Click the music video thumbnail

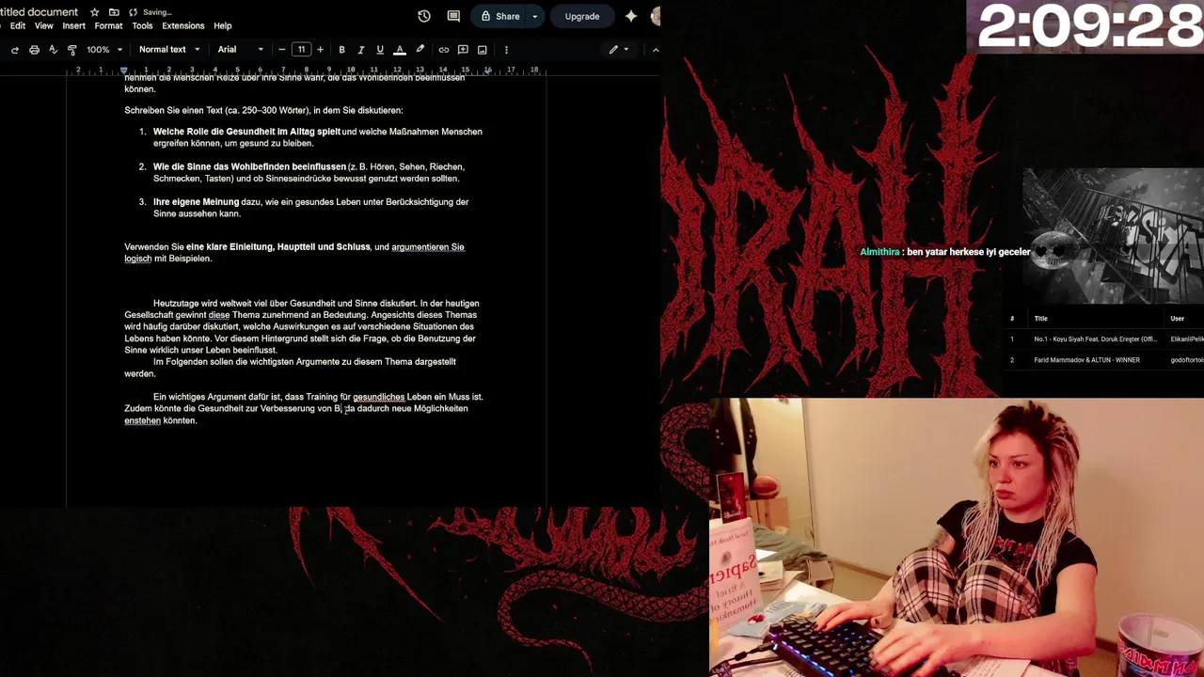[x=1113, y=236]
